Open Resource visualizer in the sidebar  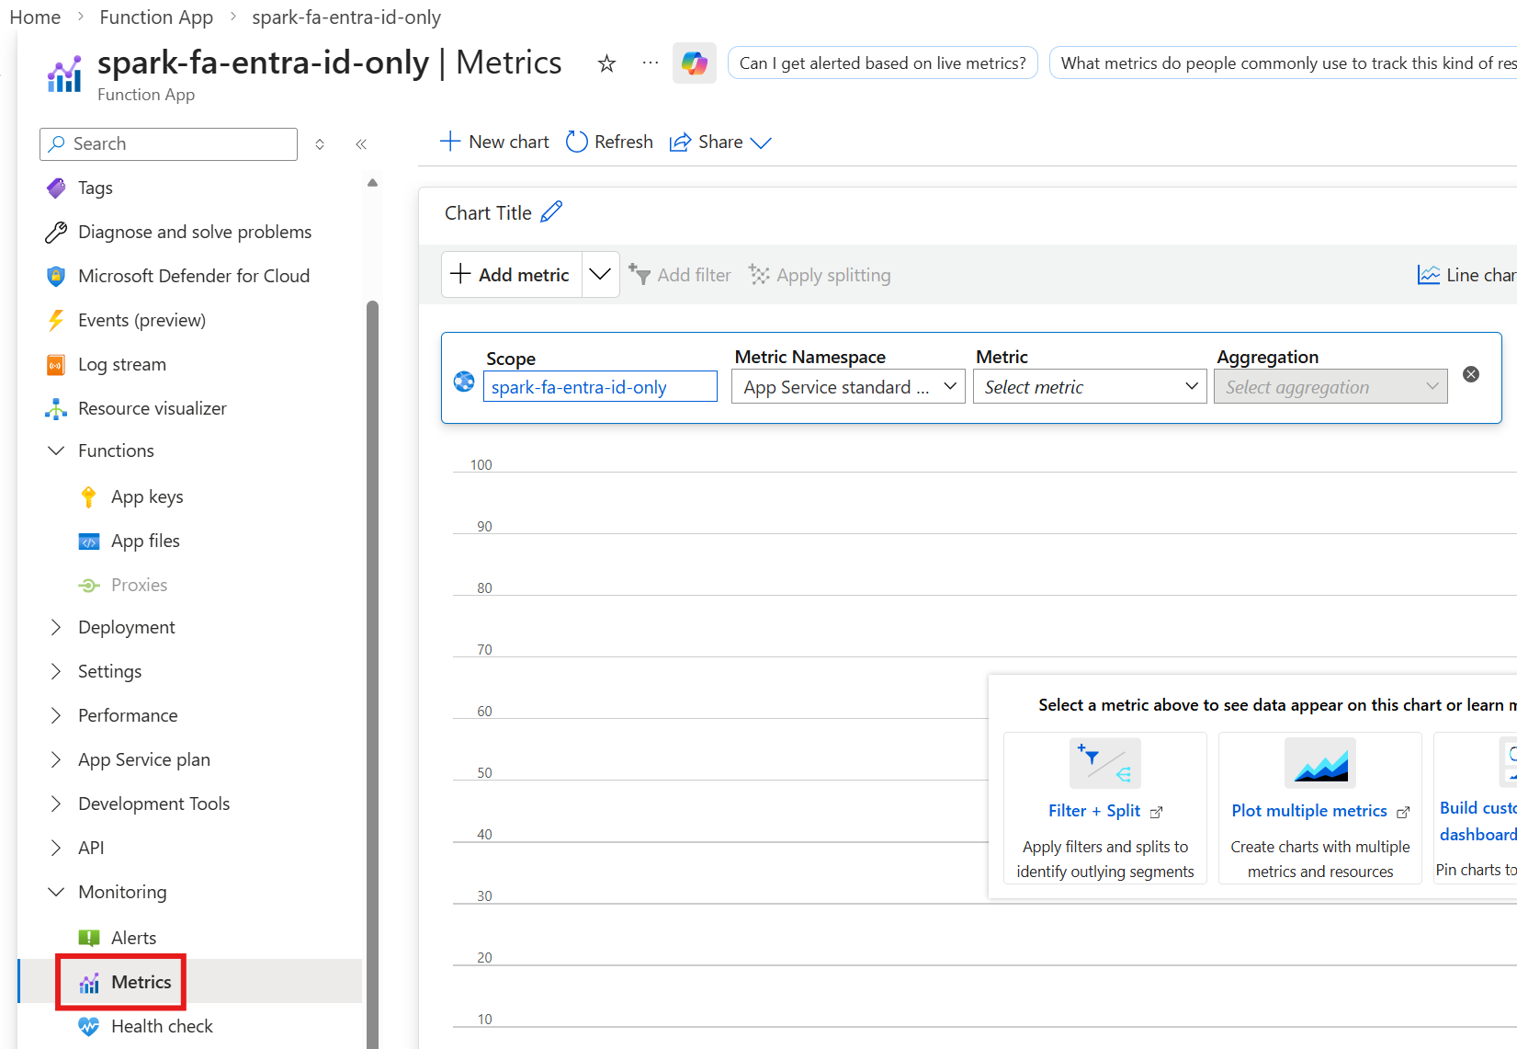153,407
